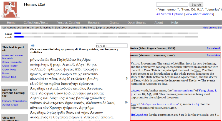The width and height of the screenshot is (222, 121).
Task: Open the Perseus Catalog menu
Action: (68, 23)
